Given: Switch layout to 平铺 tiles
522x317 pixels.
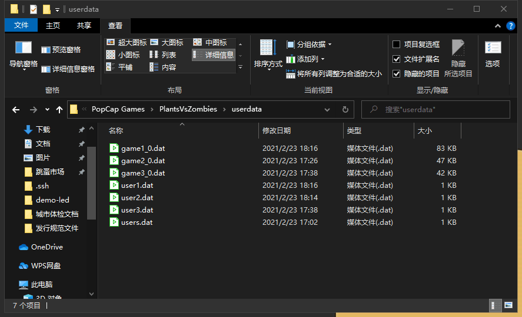Looking at the screenshot, I should tap(119, 67).
